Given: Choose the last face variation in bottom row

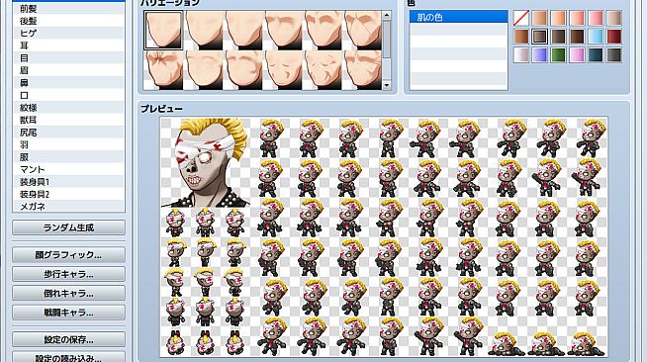Looking at the screenshot, I should (x=363, y=70).
